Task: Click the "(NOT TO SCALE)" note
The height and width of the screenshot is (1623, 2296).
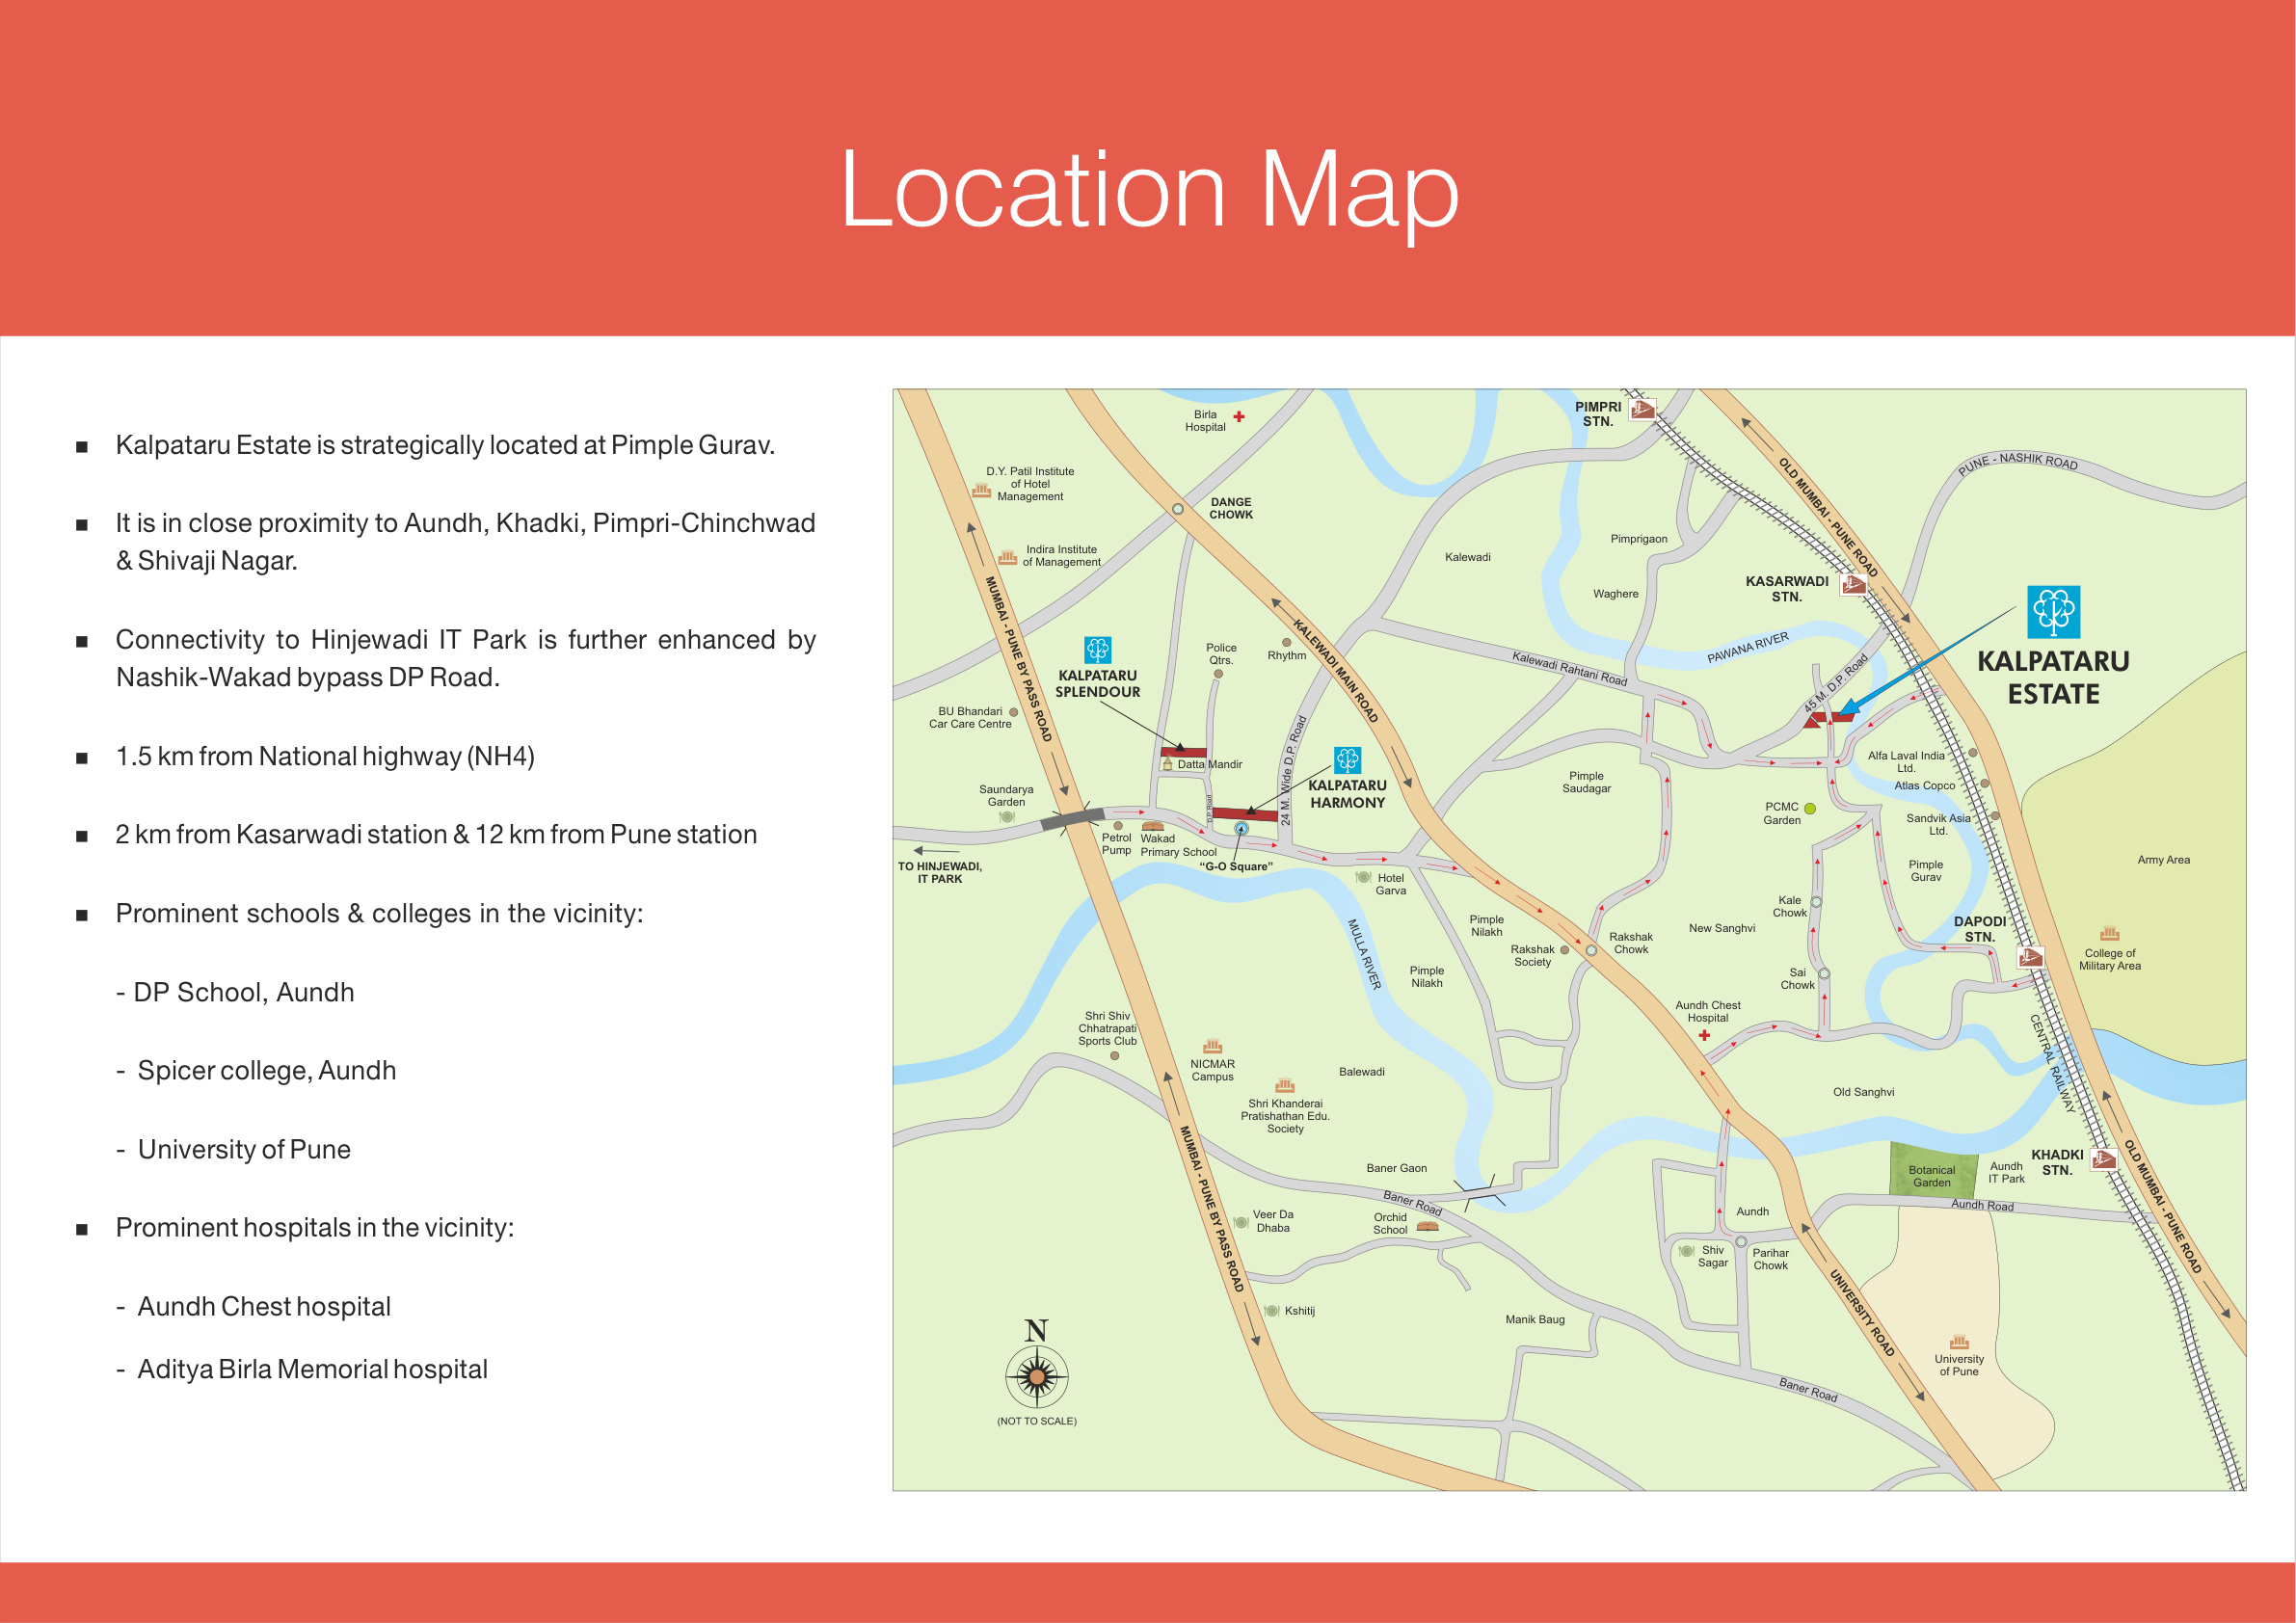Action: click(1037, 1421)
